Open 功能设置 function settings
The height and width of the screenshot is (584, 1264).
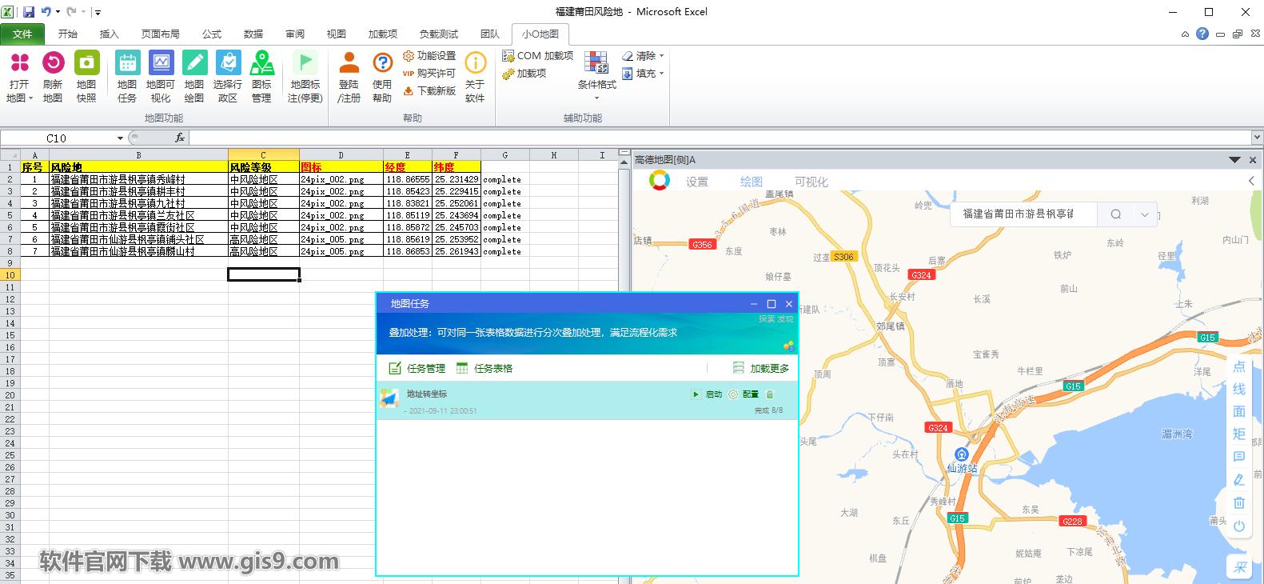click(x=429, y=56)
